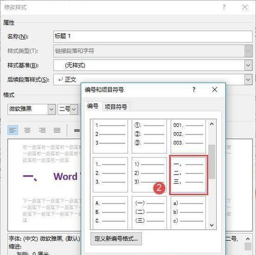Switch to the 项目符号 tab
Image resolution: width=256 pixels, height=255 pixels.
116,107
